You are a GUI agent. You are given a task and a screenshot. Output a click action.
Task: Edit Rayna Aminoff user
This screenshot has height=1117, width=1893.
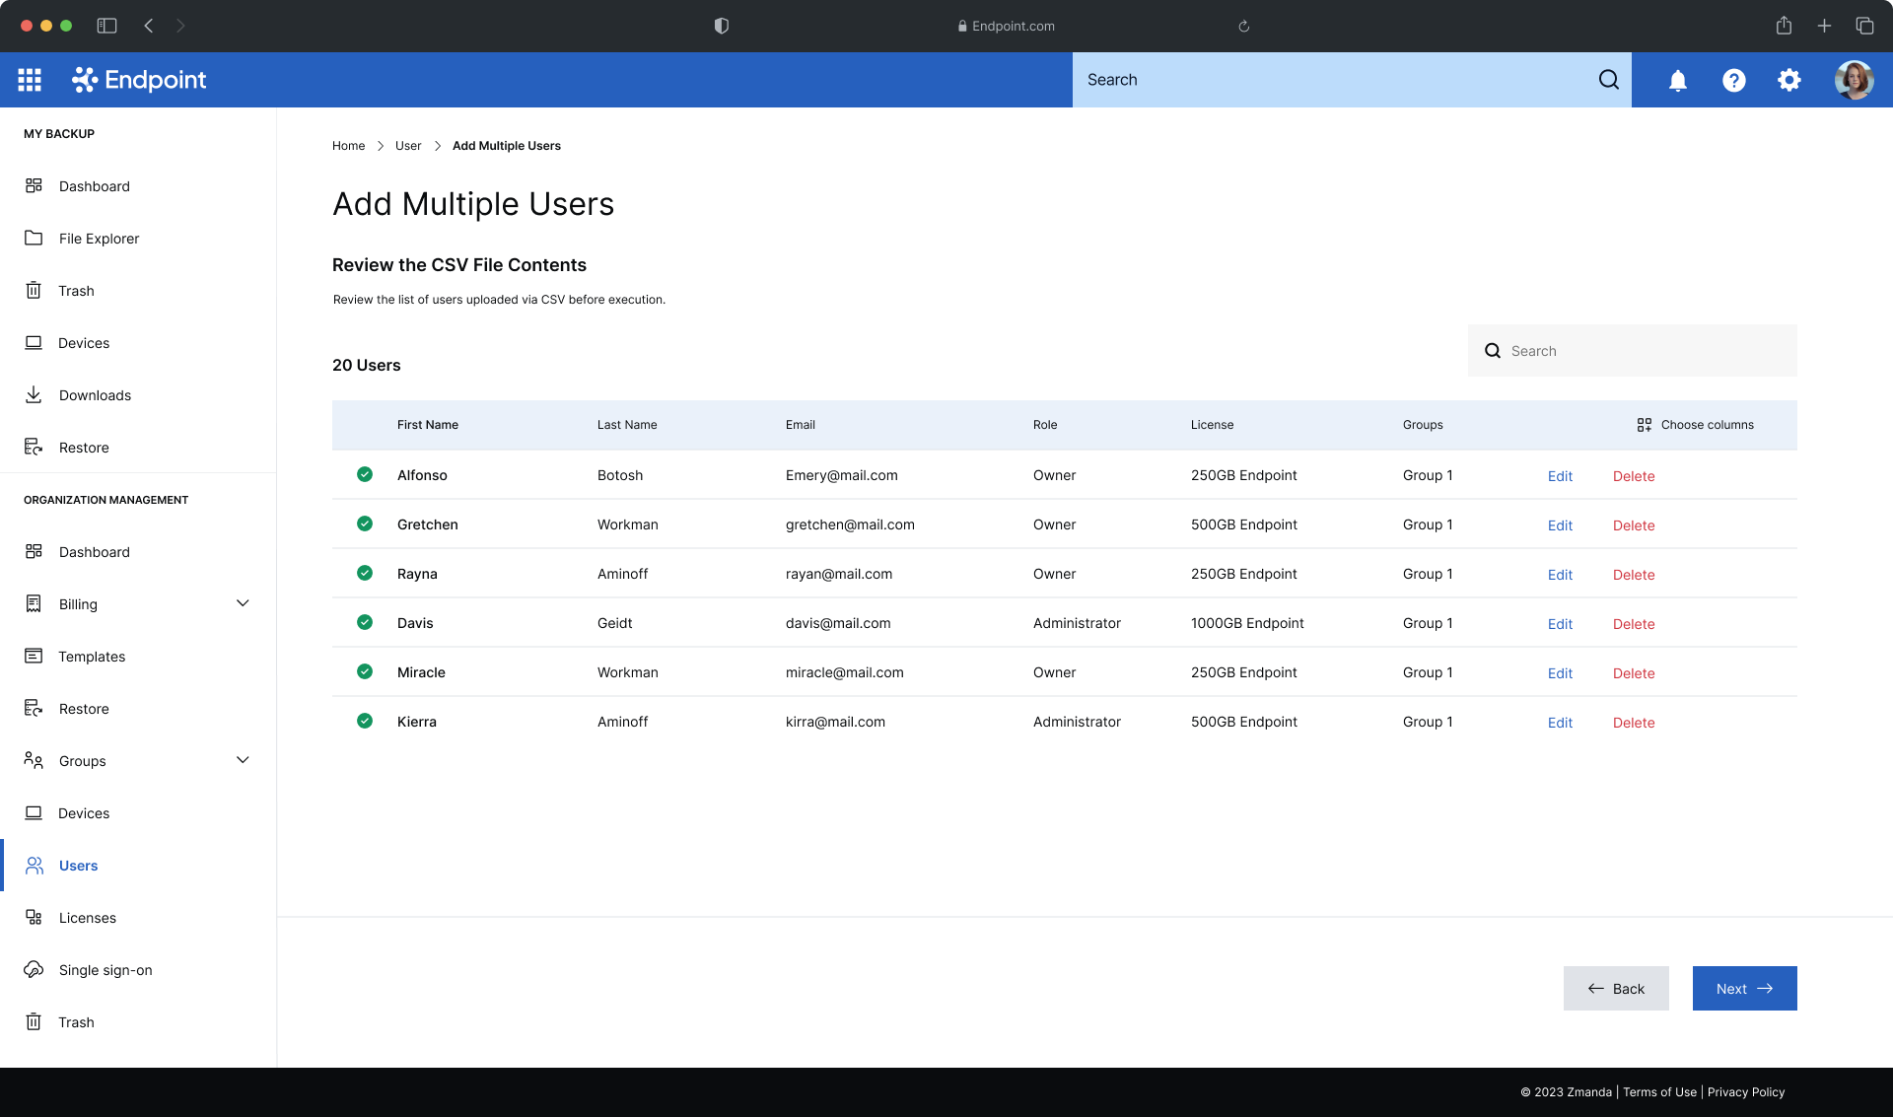pyautogui.click(x=1560, y=575)
